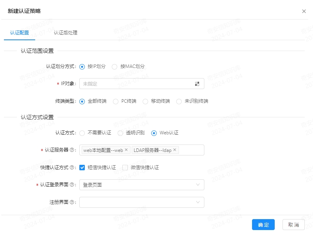Switch to the 认证后处理 tab

click(x=66, y=33)
